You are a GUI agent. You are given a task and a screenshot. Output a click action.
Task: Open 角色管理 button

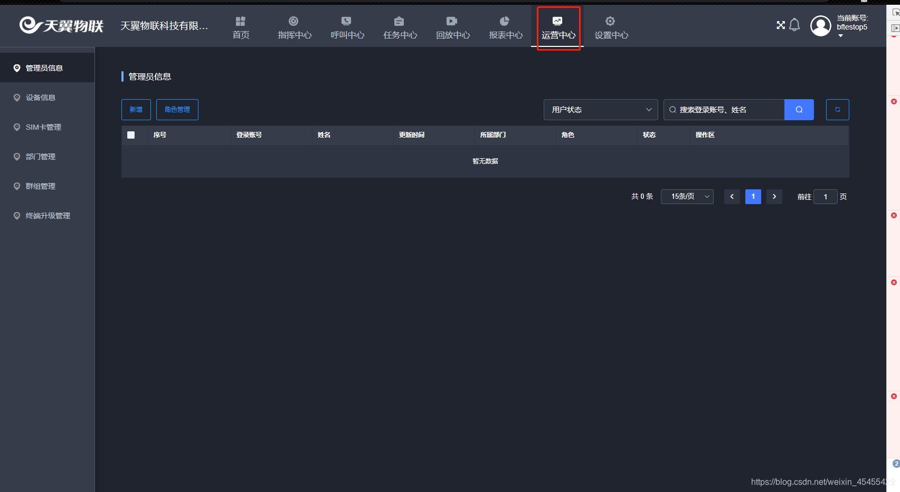click(x=177, y=110)
